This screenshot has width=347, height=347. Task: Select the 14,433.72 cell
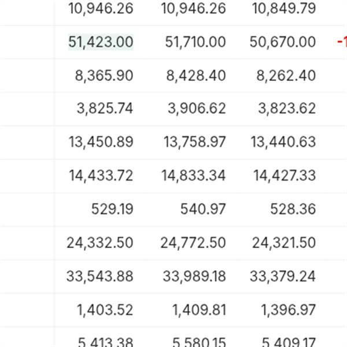pyautogui.click(x=101, y=176)
